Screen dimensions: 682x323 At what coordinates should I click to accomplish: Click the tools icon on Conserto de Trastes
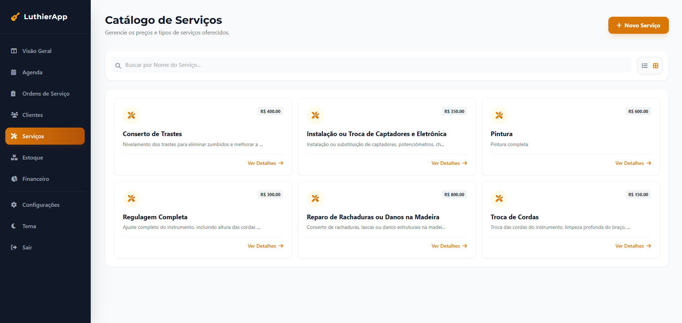coord(131,115)
